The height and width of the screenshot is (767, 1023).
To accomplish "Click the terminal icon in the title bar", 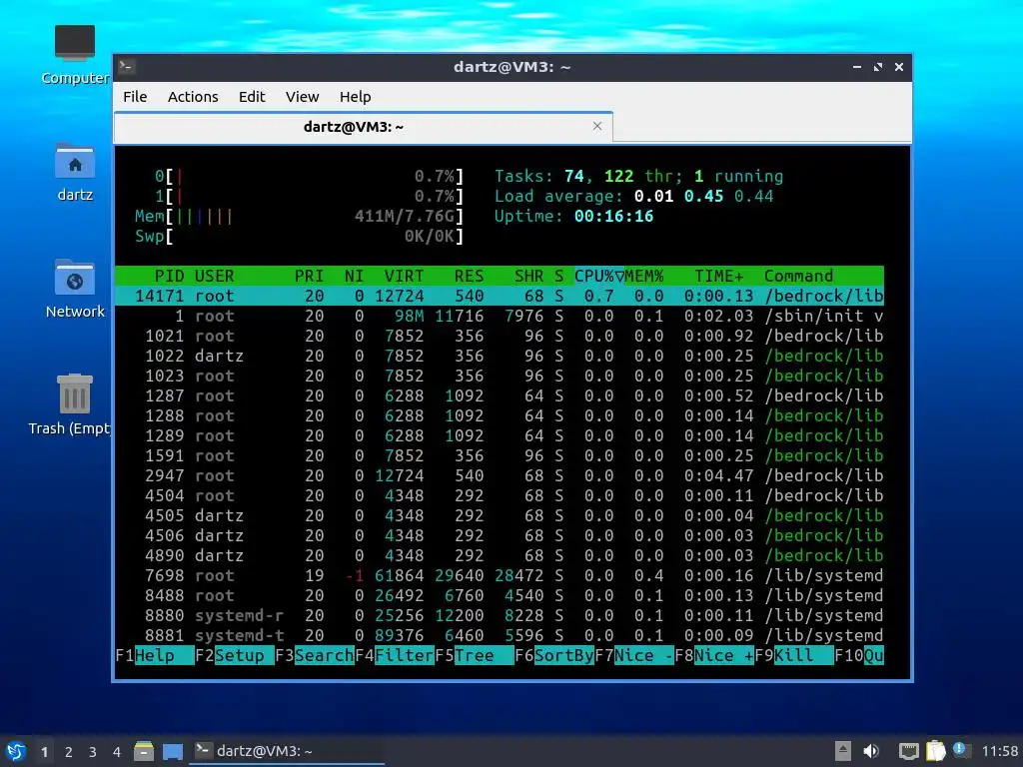I will (x=127, y=67).
